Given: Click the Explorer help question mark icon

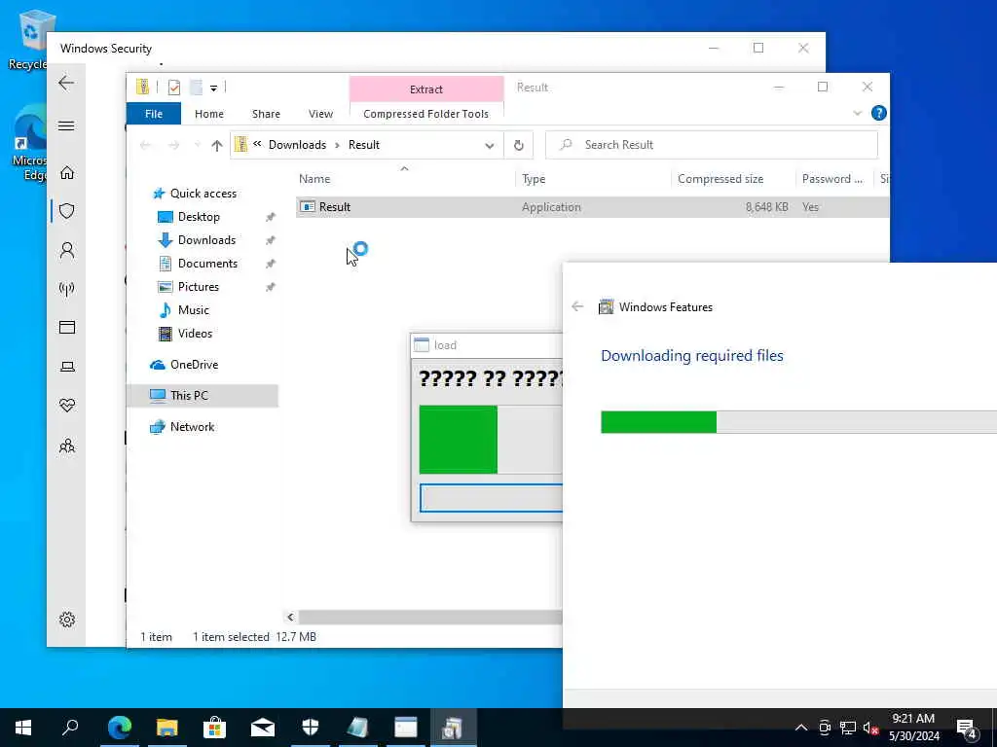Looking at the screenshot, I should [x=879, y=113].
